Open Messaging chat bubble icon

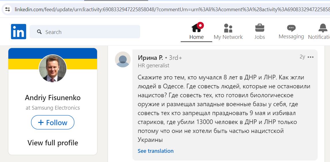click(x=291, y=28)
